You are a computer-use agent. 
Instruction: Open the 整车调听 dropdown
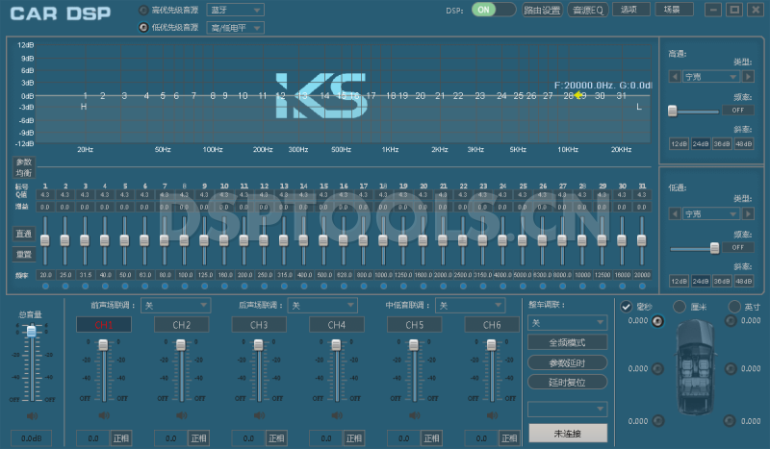[568, 323]
